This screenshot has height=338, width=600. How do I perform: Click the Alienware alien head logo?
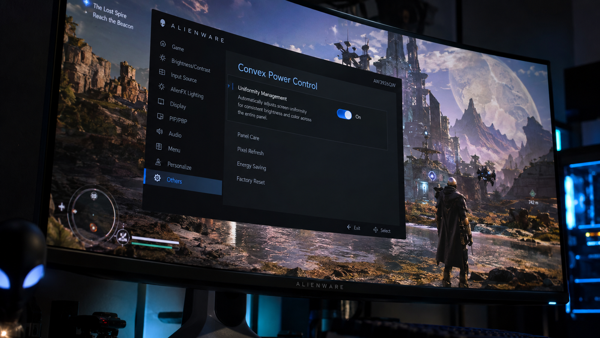tap(162, 23)
